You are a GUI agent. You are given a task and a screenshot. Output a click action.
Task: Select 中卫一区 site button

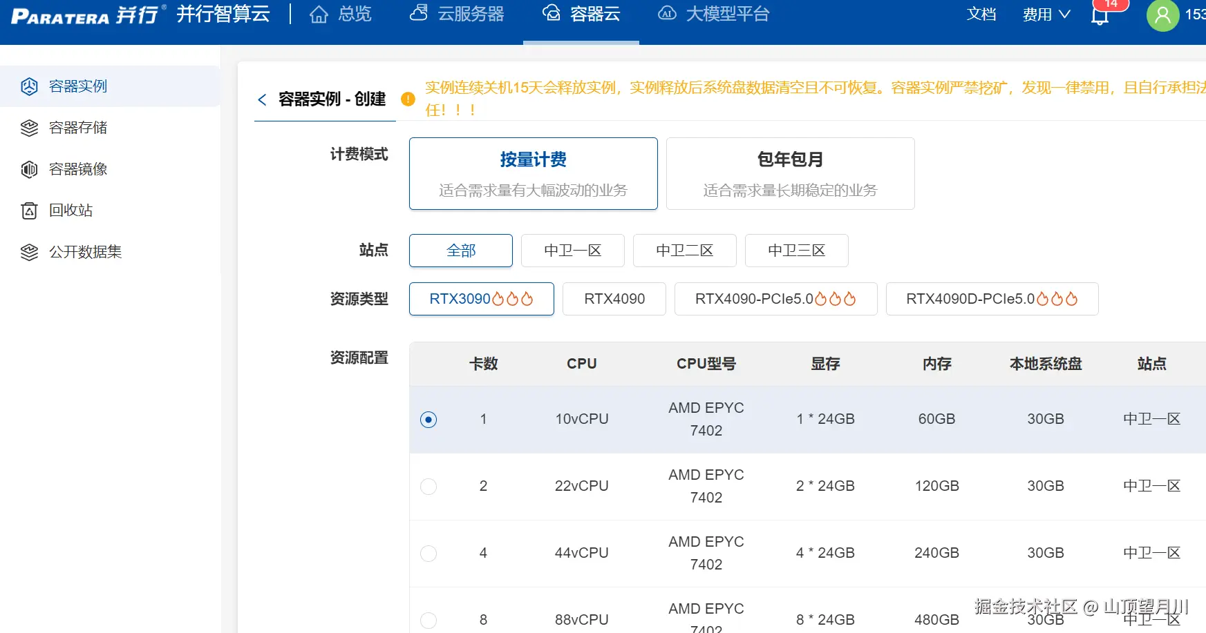click(x=573, y=251)
